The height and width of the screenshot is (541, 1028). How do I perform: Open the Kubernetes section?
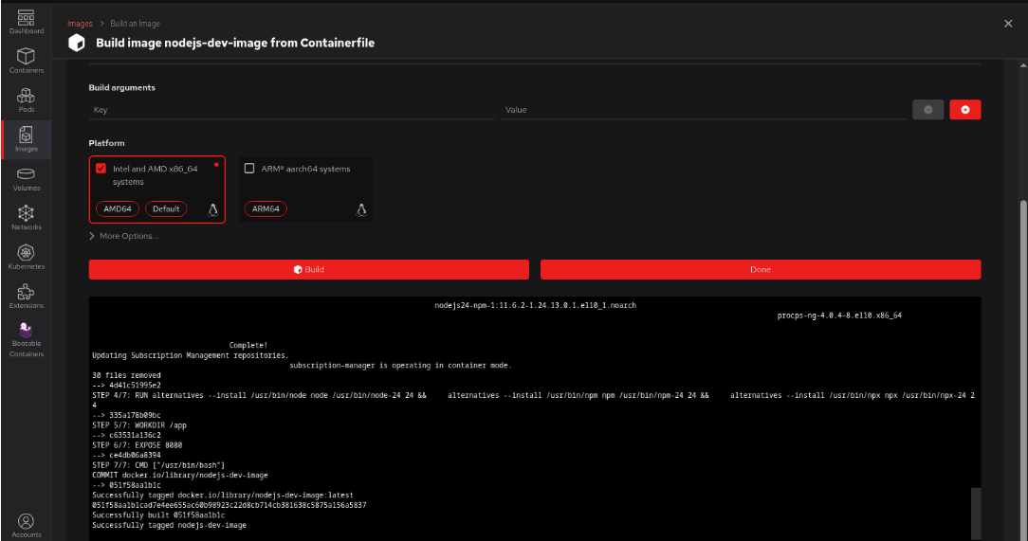coord(27,256)
